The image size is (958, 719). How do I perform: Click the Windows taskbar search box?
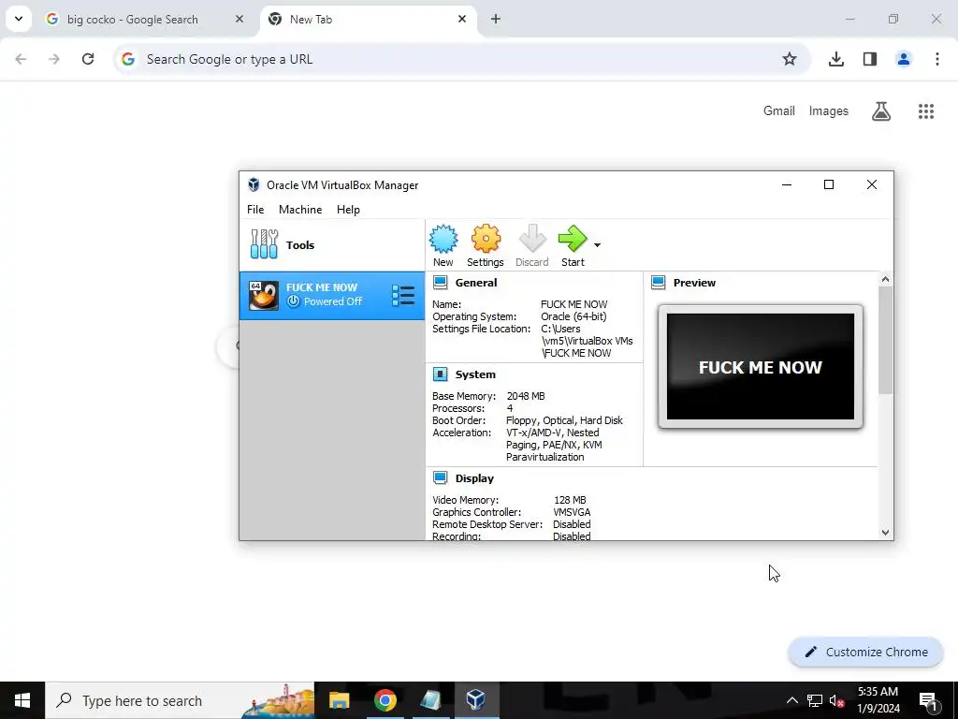click(x=180, y=700)
